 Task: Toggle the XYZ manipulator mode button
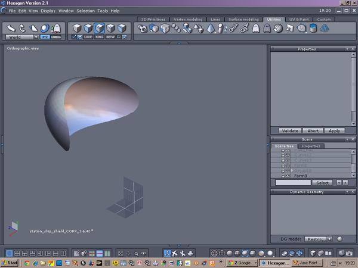[45, 36]
